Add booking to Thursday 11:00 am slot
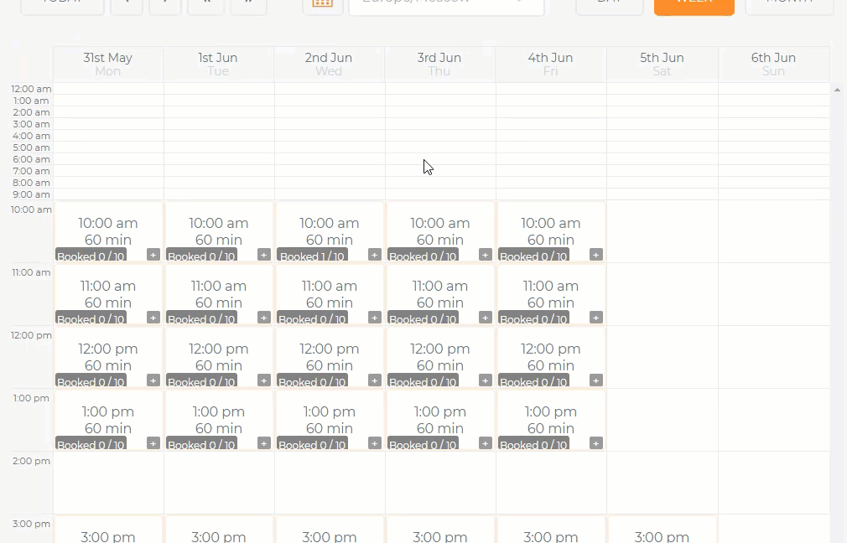This screenshot has height=543, width=847. (x=486, y=318)
